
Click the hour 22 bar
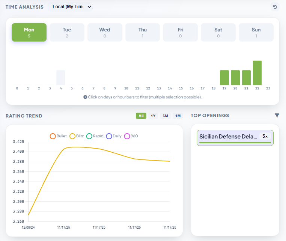[x=257, y=73]
